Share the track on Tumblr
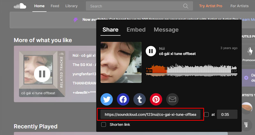Image resolution: width=255 pixels, height=135 pixels. (140, 99)
